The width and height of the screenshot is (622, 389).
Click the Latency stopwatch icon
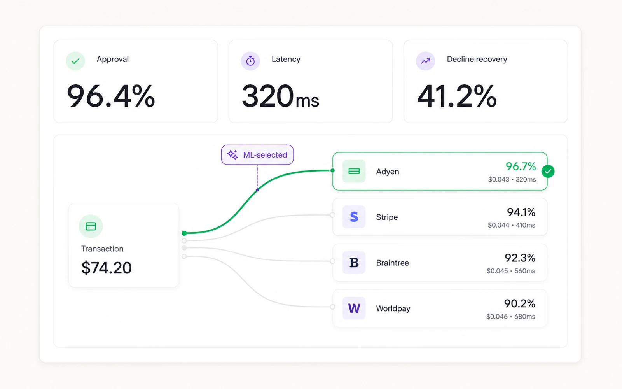point(250,61)
